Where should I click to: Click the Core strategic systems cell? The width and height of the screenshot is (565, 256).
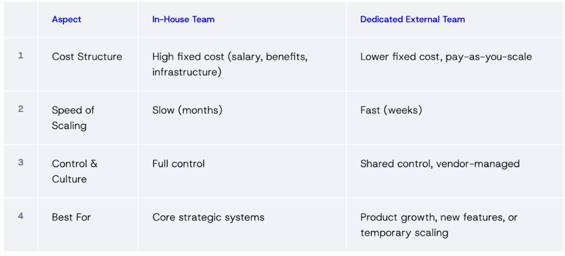point(208,217)
